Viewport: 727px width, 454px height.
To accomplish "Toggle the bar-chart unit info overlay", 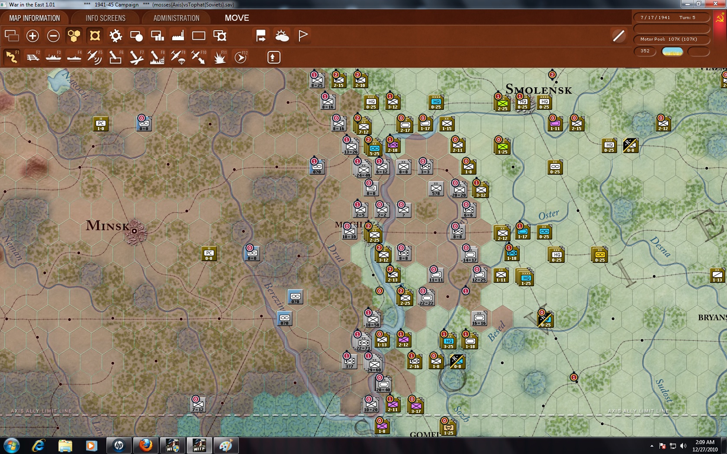I will click(x=157, y=36).
